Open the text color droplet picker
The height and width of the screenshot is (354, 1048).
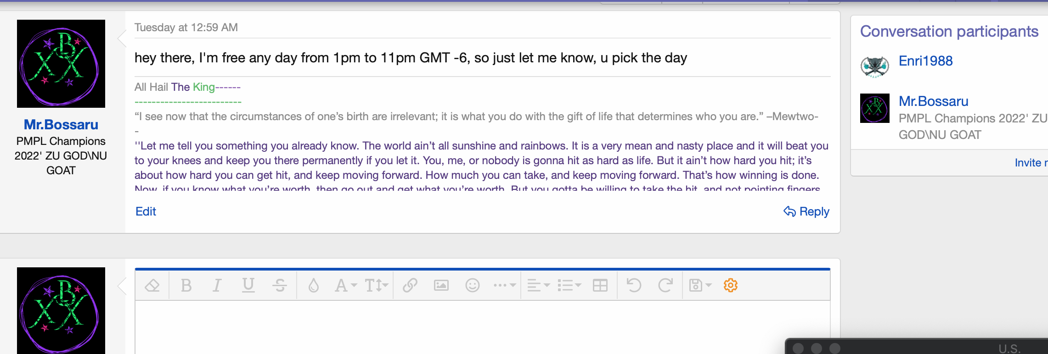pyautogui.click(x=313, y=286)
